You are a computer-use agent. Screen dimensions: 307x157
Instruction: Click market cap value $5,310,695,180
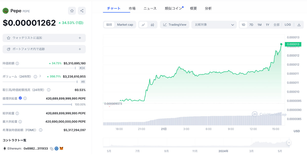[75, 63]
